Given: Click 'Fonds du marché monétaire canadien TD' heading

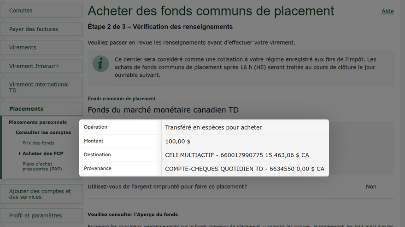Looking at the screenshot, I should point(163,110).
